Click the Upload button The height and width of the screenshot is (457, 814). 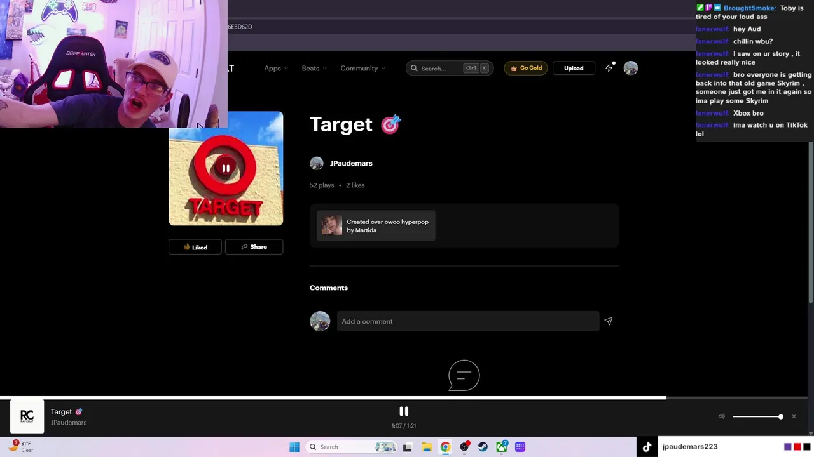pos(574,69)
